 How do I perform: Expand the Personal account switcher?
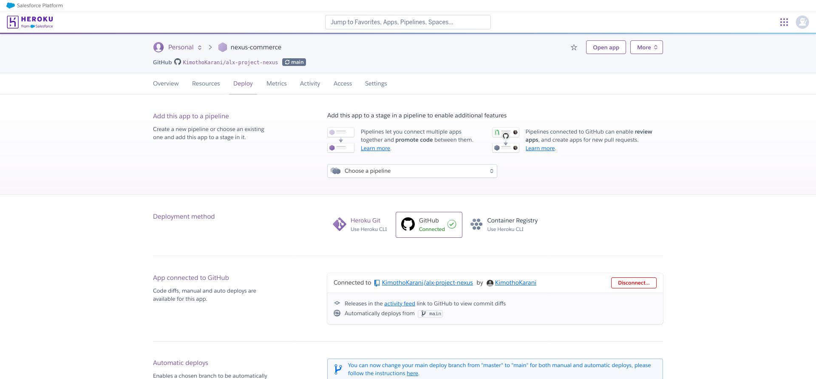[x=200, y=47]
